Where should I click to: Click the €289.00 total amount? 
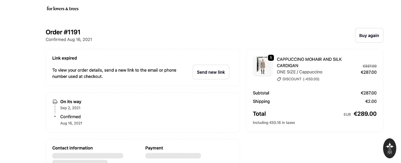coord(365,114)
